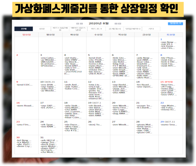Open '-FET Webi...' event on August 6
The height and width of the screenshot is (166, 196).
[x=120, y=66]
